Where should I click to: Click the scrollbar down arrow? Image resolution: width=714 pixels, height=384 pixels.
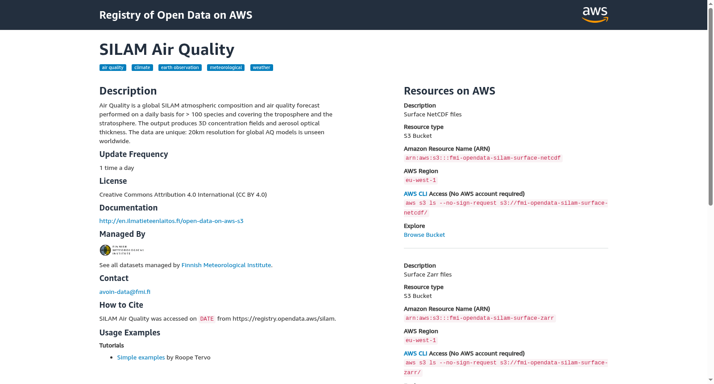coord(710,380)
